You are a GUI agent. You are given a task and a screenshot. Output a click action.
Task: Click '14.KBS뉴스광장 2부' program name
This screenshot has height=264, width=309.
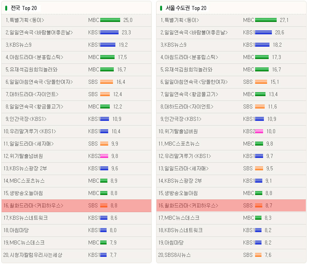tap(180, 181)
